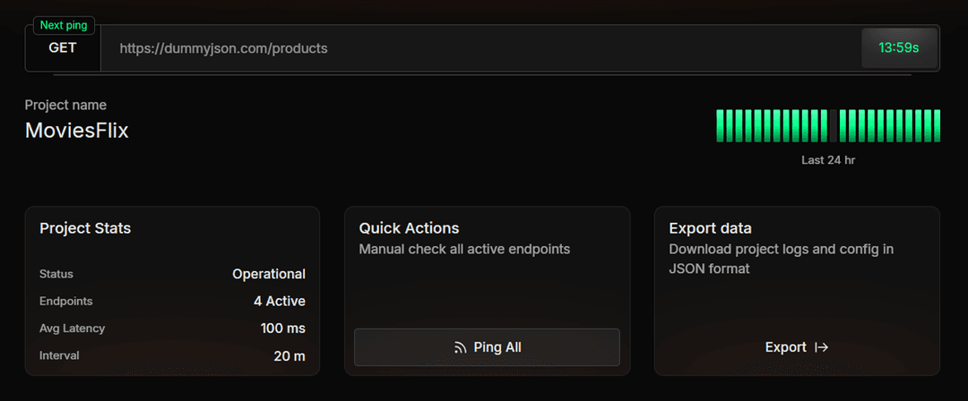The height and width of the screenshot is (401, 968).
Task: Click the 13:59s countdown timer
Action: [x=899, y=48]
